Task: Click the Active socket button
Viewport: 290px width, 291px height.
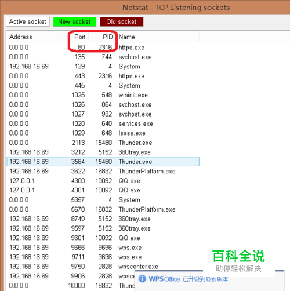Action: 27,21
